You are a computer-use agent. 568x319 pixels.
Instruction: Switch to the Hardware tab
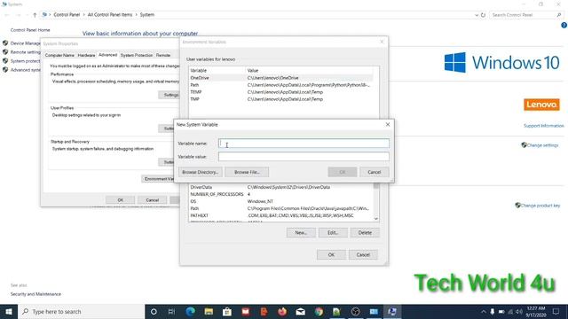[86, 55]
